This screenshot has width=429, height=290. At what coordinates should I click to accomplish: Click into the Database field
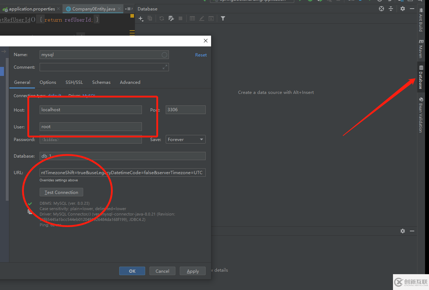[122, 156]
